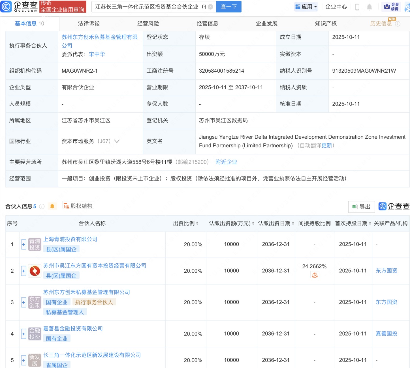Expand row 1 上海青浦投资 partner details
The height and width of the screenshot is (368, 410).
(x=24, y=244)
